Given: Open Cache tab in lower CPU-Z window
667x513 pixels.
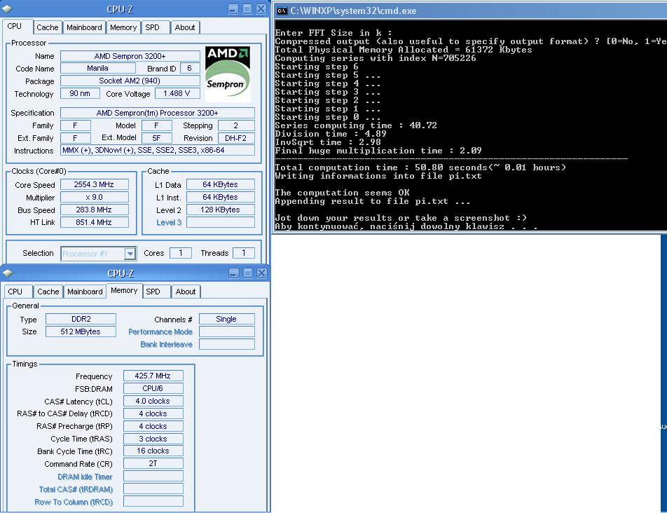Looking at the screenshot, I should coord(48,292).
